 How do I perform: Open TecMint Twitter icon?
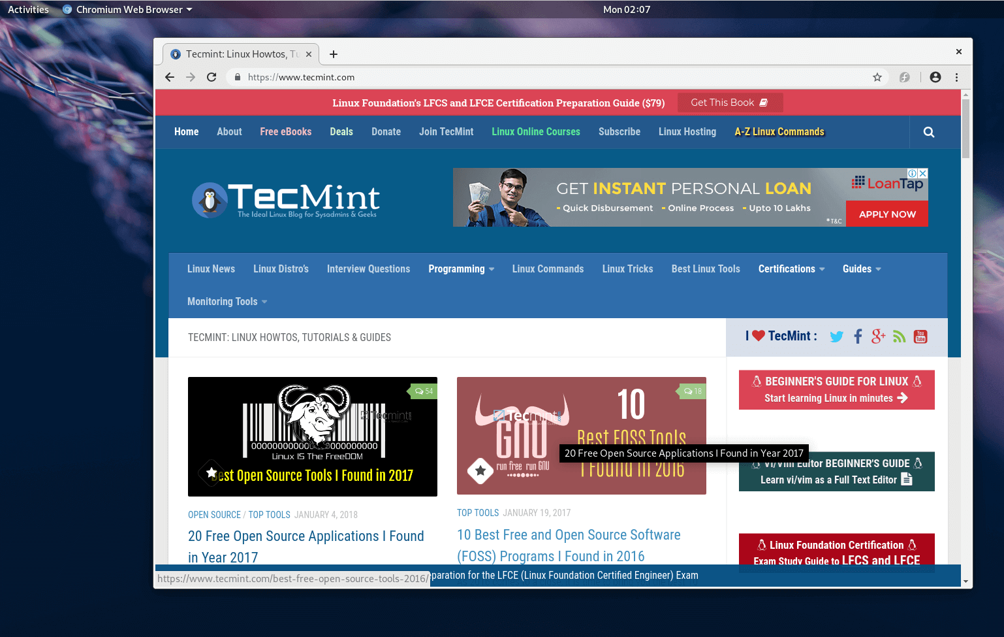pos(836,336)
